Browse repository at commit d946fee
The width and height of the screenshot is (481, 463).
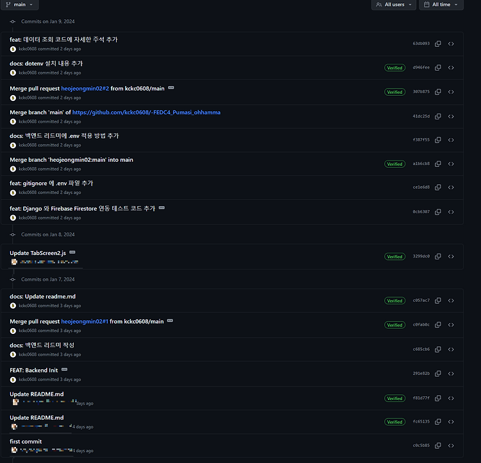point(451,67)
